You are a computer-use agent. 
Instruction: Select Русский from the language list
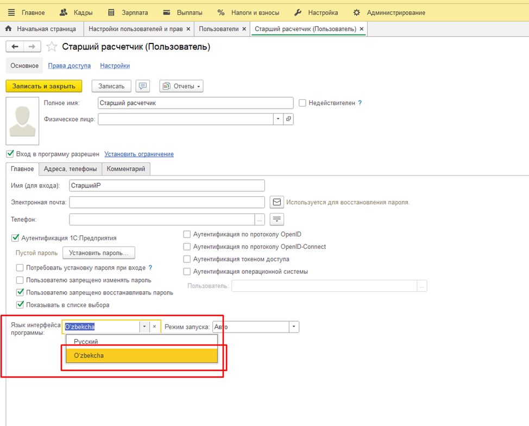86,342
